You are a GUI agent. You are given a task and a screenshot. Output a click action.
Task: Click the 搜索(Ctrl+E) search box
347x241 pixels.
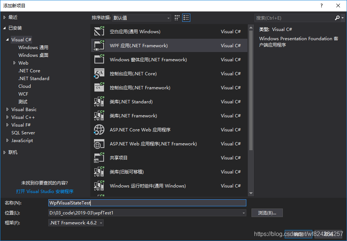coord(294,18)
